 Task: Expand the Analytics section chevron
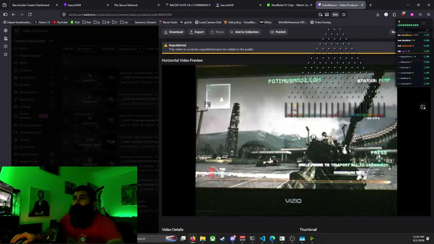click(x=51, y=70)
